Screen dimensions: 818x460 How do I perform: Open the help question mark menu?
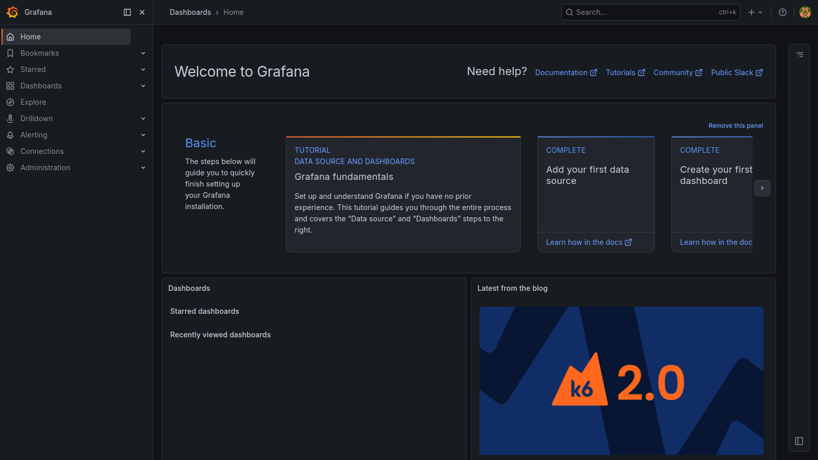(782, 12)
